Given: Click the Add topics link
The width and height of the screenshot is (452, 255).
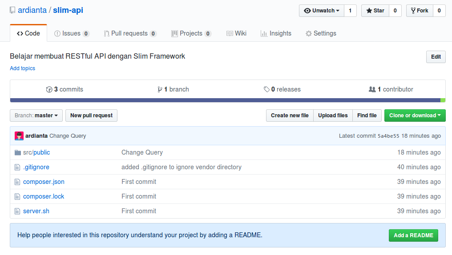Looking at the screenshot, I should (23, 68).
